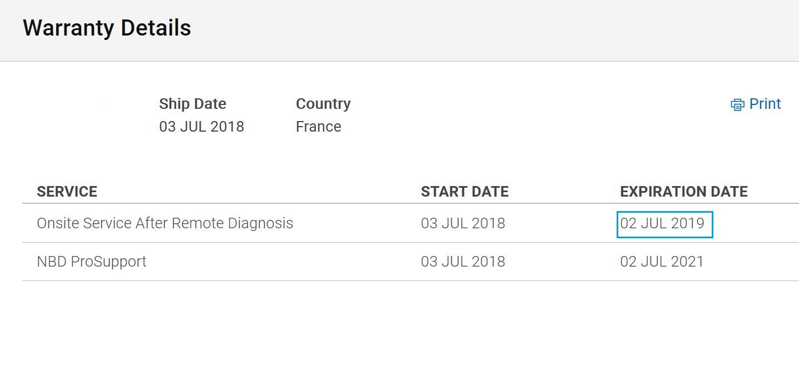This screenshot has width=799, height=366.
Task: Click the printer icon beside Print
Action: pos(737,104)
